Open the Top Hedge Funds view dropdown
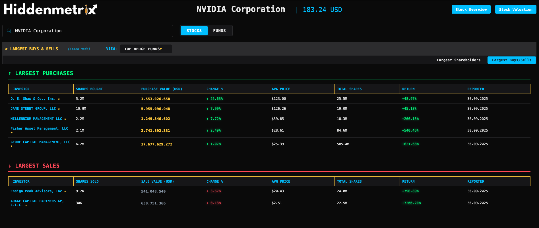The width and height of the screenshot is (539, 228). click(x=146, y=49)
